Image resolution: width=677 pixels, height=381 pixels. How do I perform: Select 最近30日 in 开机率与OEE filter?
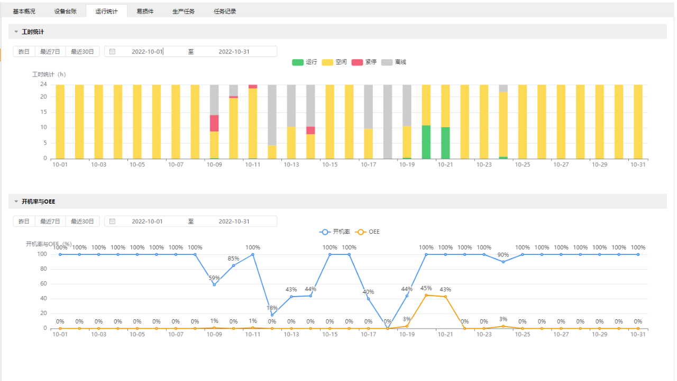83,222
